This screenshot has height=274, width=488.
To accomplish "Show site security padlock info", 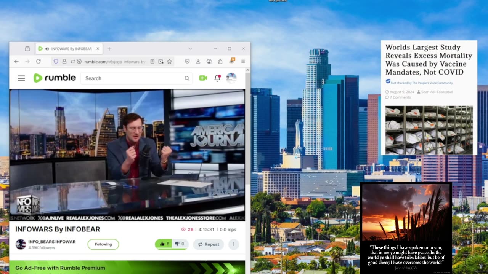I will coord(64,61).
